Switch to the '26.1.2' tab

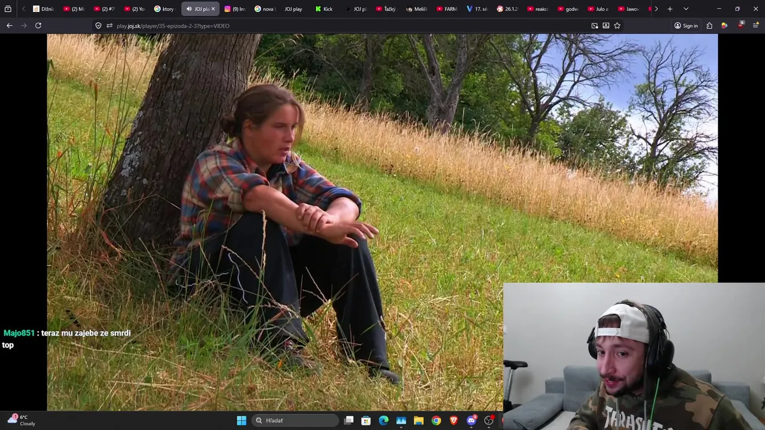[x=508, y=9]
